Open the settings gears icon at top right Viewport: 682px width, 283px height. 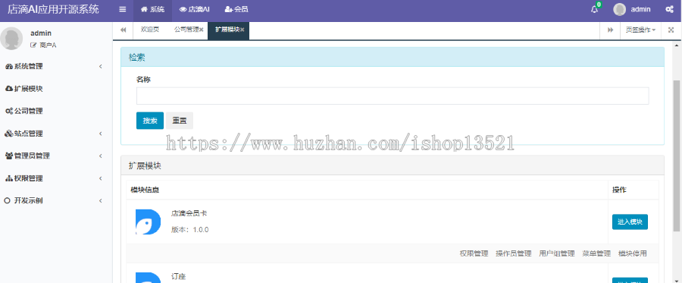pos(670,10)
